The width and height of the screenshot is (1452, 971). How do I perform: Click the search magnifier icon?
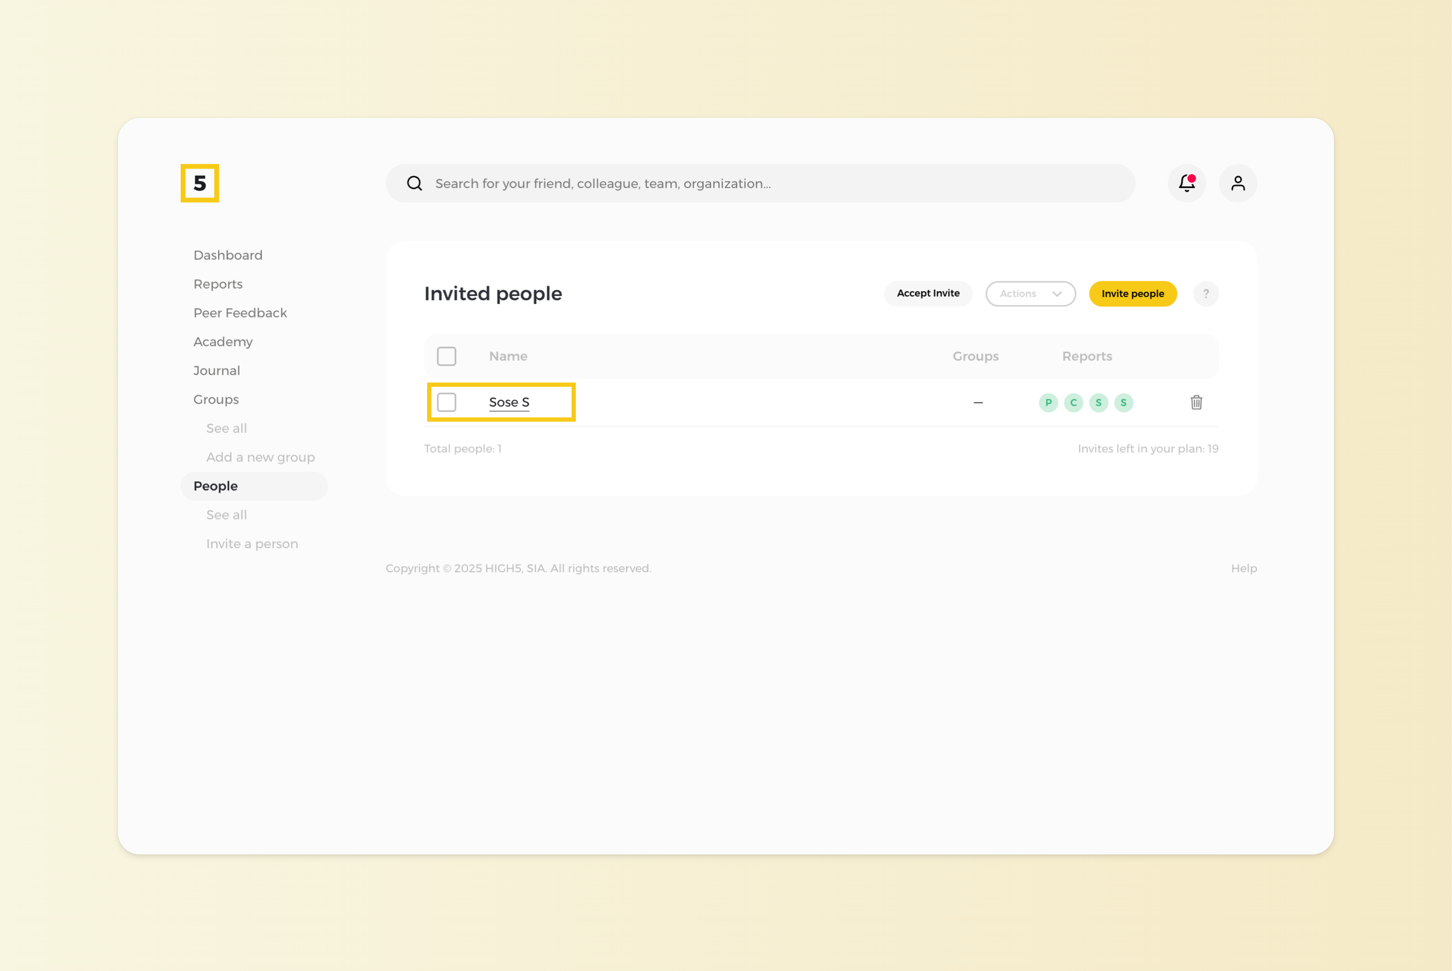tap(414, 183)
